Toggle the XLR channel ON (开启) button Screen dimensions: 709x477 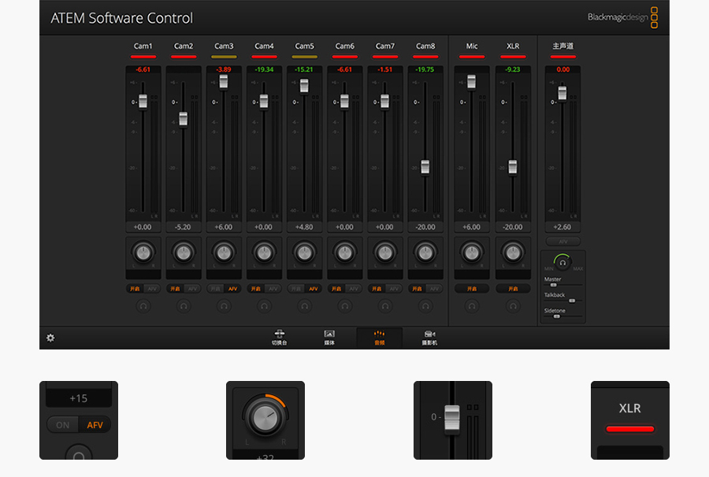[x=513, y=289]
